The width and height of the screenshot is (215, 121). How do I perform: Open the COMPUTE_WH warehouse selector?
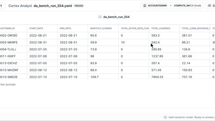187,6
